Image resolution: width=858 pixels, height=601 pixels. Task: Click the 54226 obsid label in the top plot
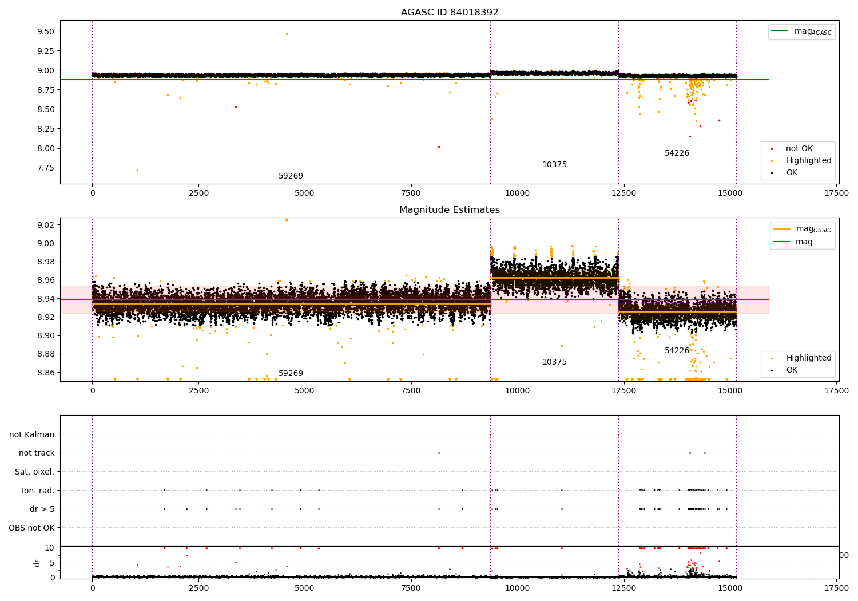(x=677, y=153)
